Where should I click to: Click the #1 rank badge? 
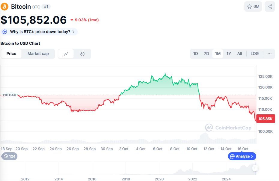coord(46,7)
